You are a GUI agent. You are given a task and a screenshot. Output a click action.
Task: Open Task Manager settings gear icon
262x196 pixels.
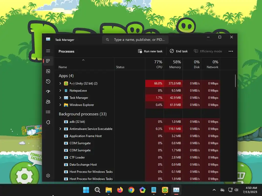[48, 176]
